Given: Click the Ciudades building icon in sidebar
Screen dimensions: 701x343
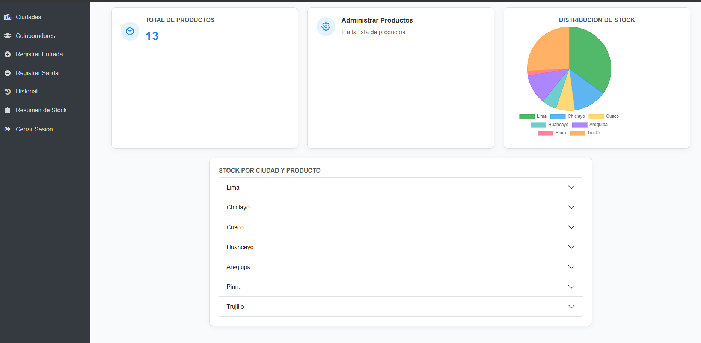Looking at the screenshot, I should pos(8,17).
